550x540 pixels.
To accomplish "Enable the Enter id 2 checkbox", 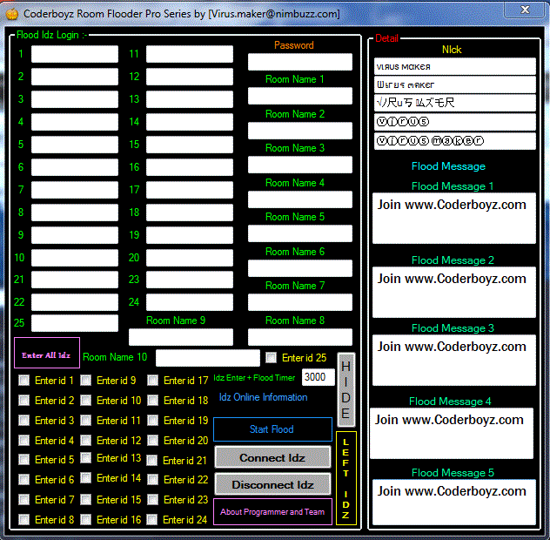I will (x=23, y=401).
